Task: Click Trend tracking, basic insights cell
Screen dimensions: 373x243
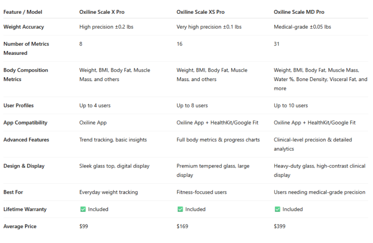Action: [113, 140]
